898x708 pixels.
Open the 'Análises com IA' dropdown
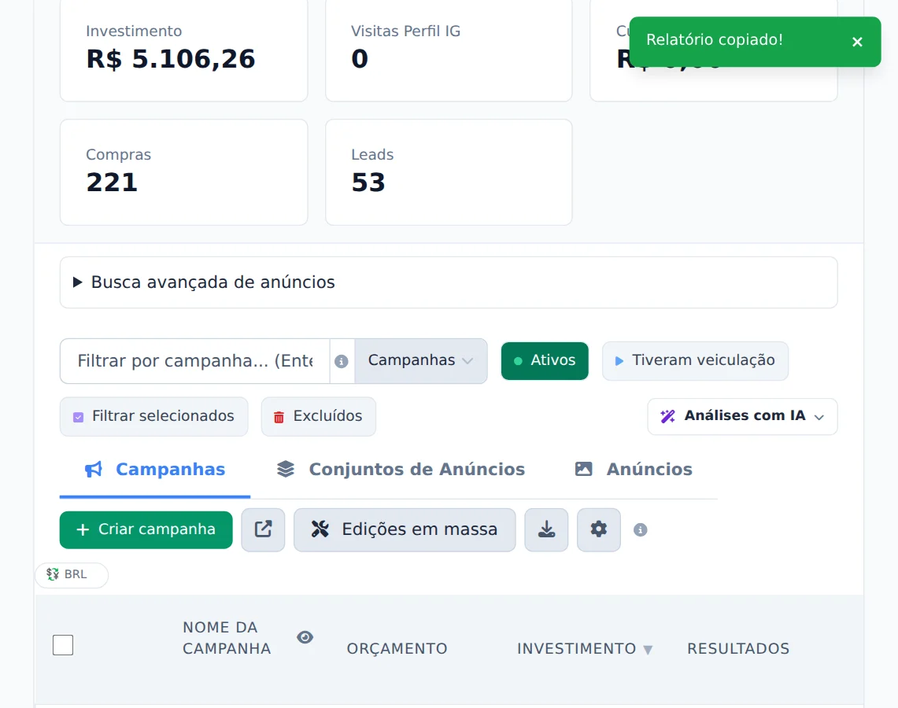742,416
